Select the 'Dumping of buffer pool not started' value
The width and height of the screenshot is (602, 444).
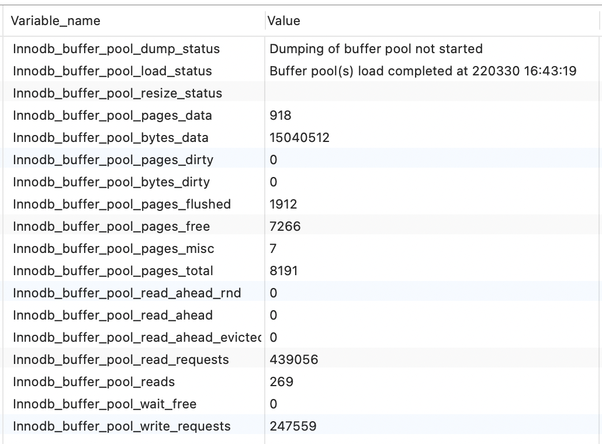376,49
